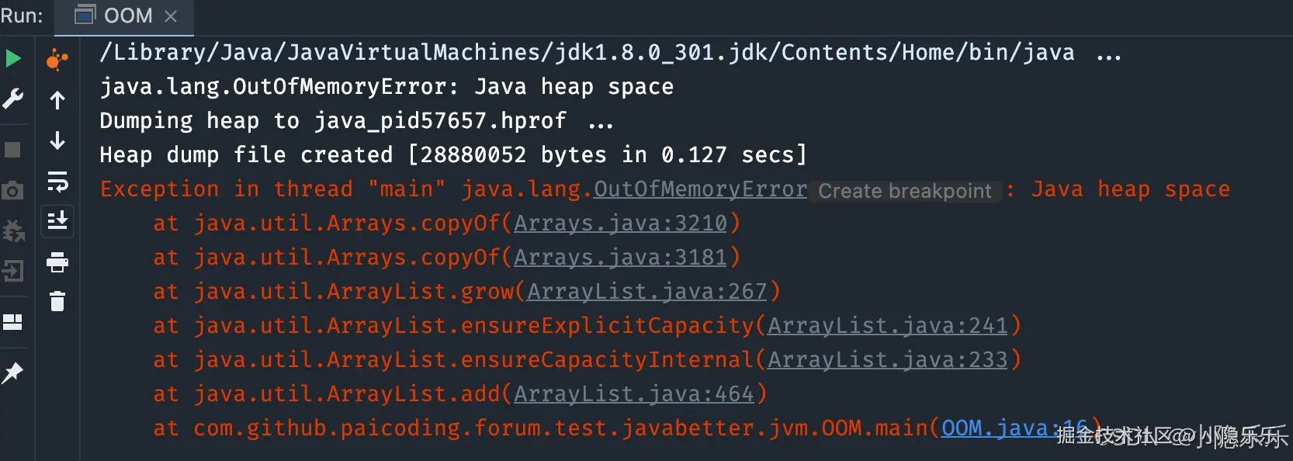
Task: Go up the stack trace with up arrow
Action: pos(57,99)
